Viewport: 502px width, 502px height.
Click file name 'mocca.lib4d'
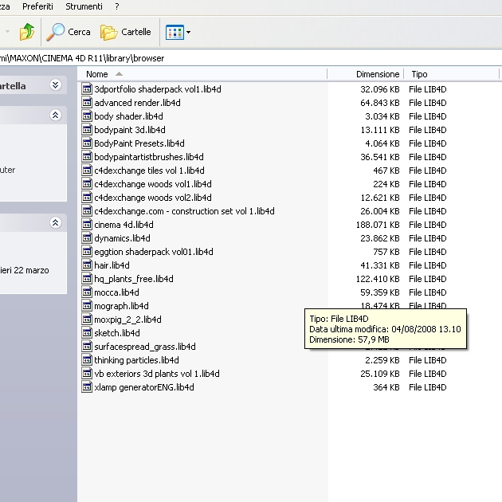(116, 292)
